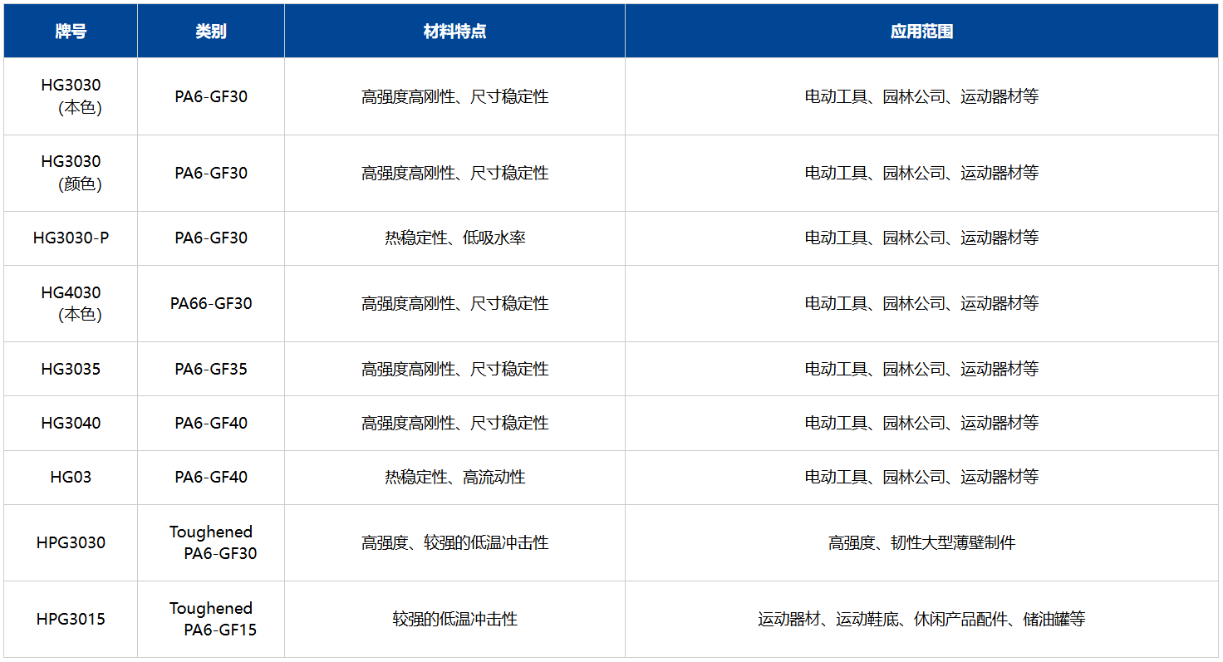Select the 类别 column header
The width and height of the screenshot is (1223, 662).
(211, 32)
